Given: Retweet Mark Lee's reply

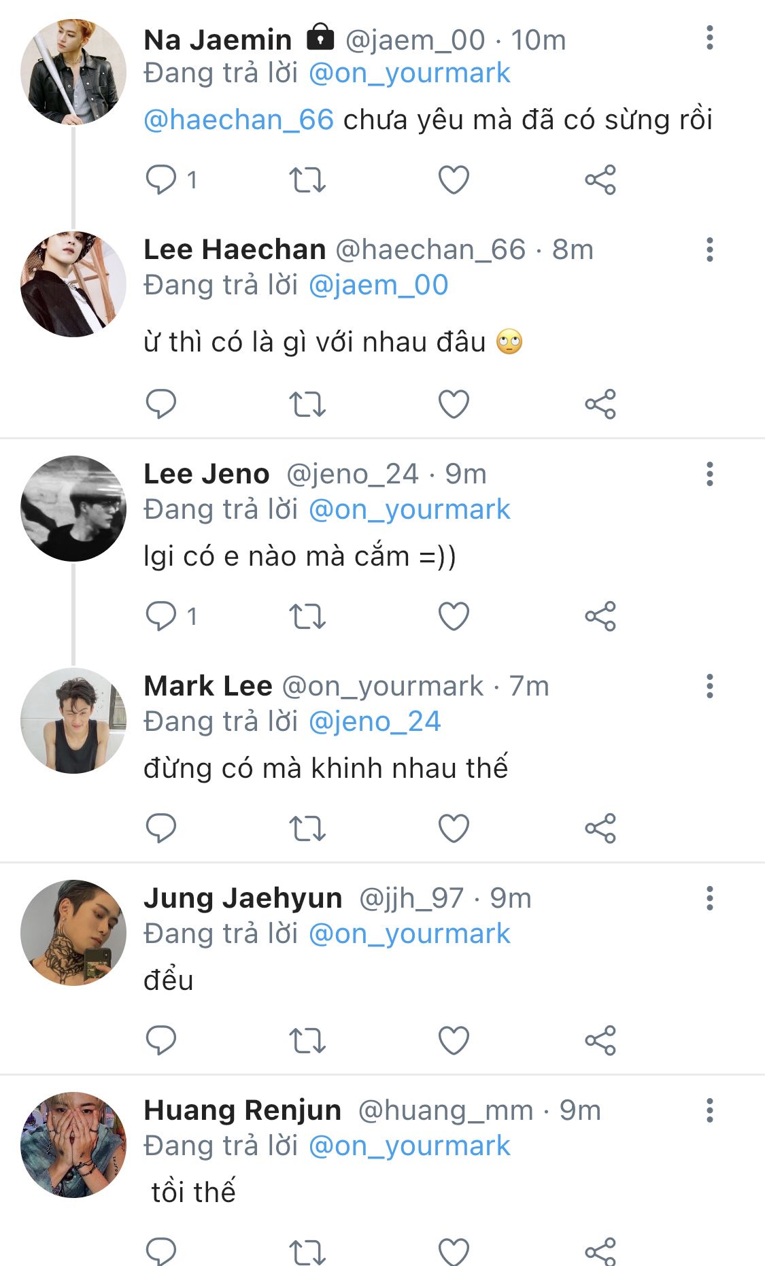Looking at the screenshot, I should [x=307, y=829].
